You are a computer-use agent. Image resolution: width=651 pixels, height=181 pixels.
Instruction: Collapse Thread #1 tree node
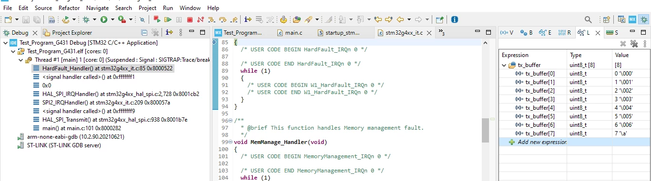[x=20, y=60]
